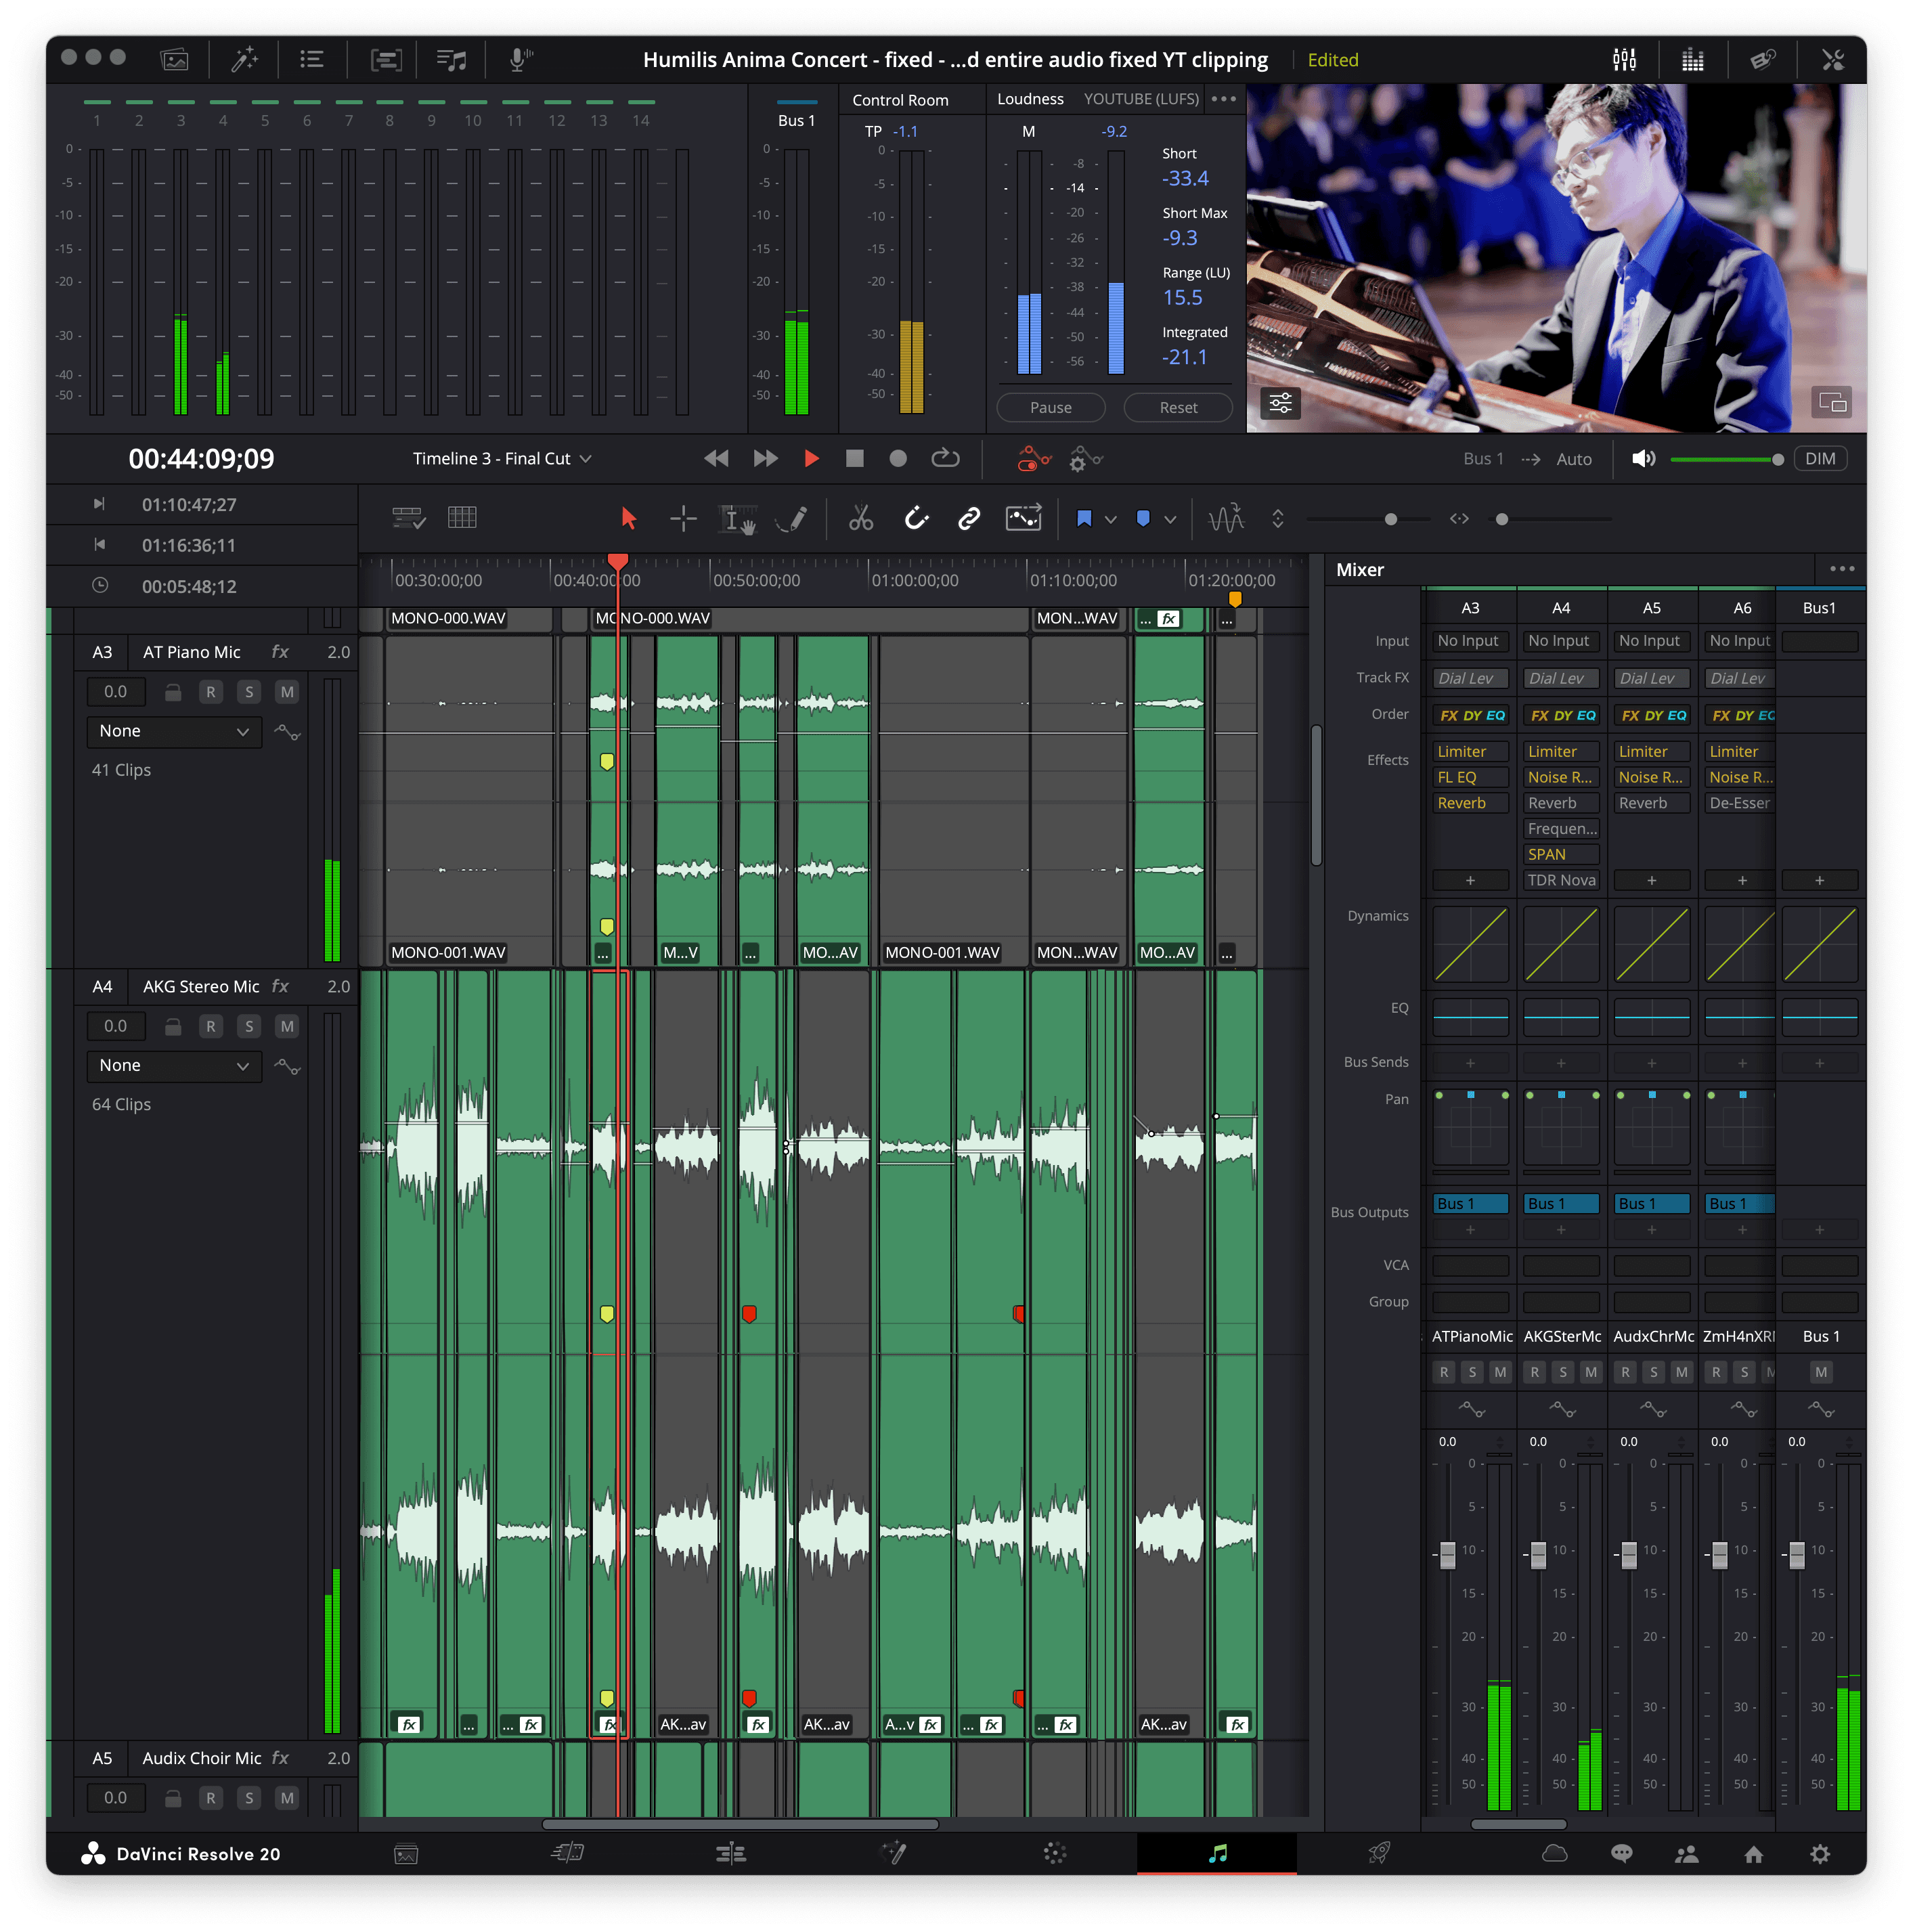
Task: Arm record on A3 track header
Action: 210,692
